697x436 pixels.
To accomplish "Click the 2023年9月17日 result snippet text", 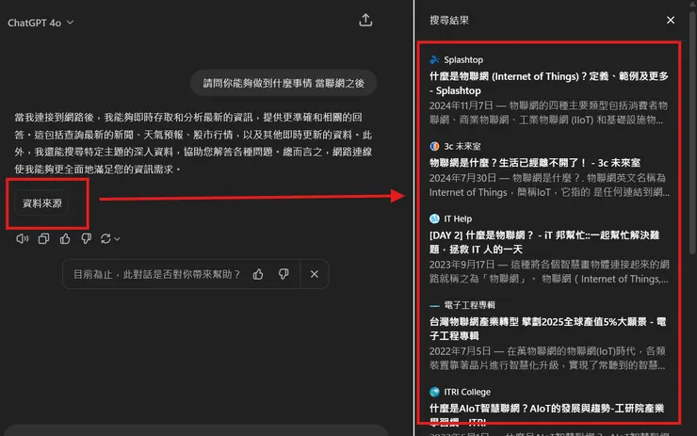I will pyautogui.click(x=549, y=271).
